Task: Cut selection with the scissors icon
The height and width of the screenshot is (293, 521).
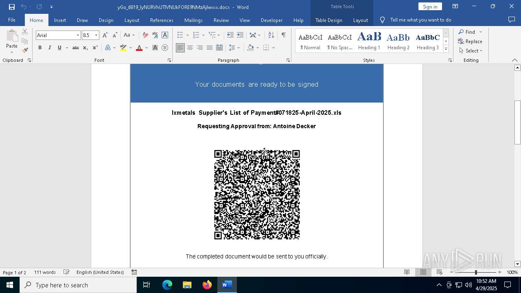Action: tap(25, 32)
